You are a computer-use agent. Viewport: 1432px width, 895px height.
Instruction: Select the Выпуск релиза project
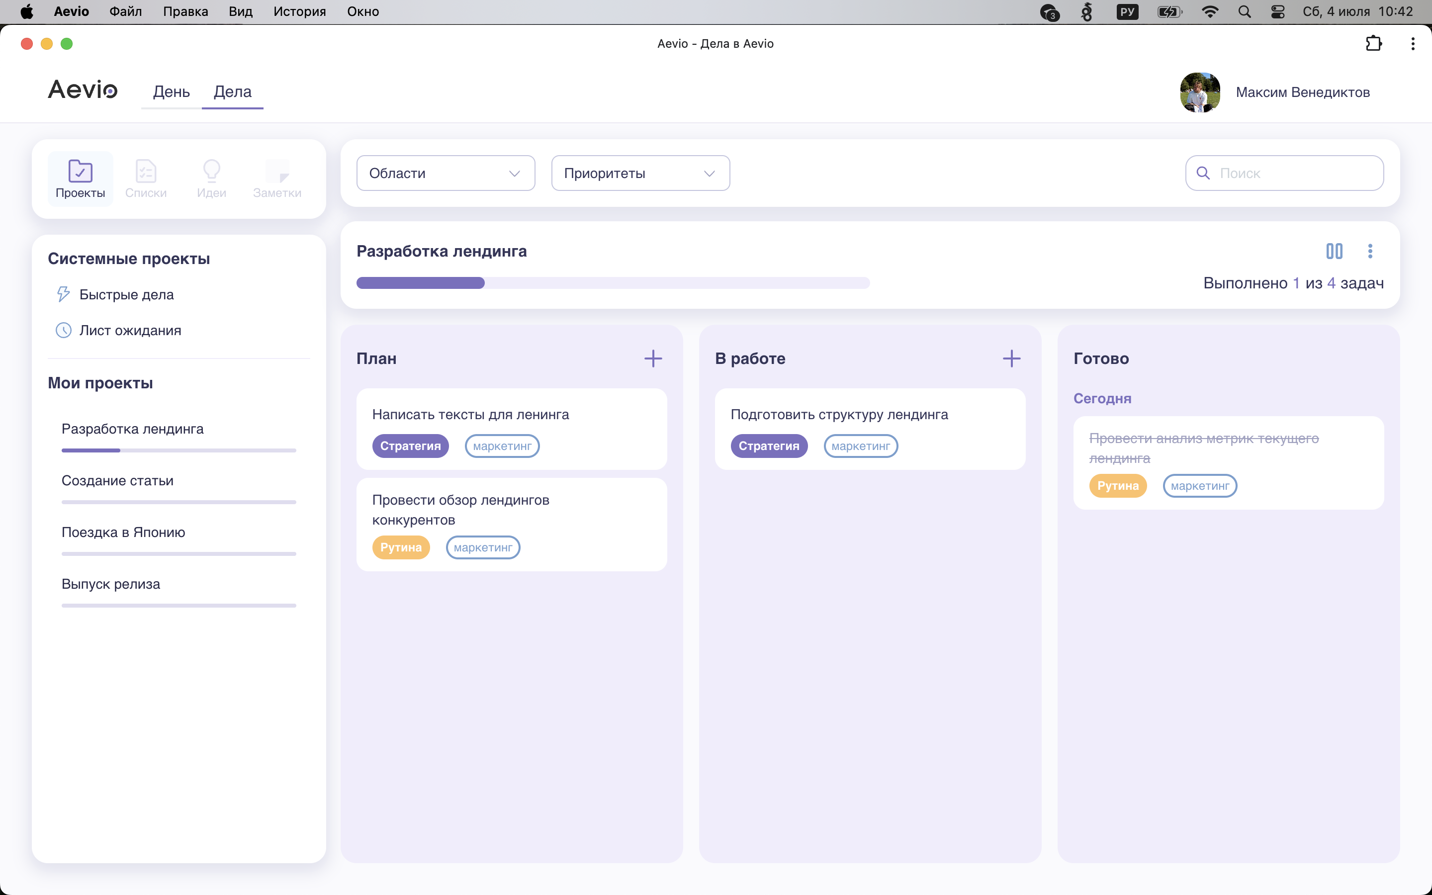(x=111, y=584)
